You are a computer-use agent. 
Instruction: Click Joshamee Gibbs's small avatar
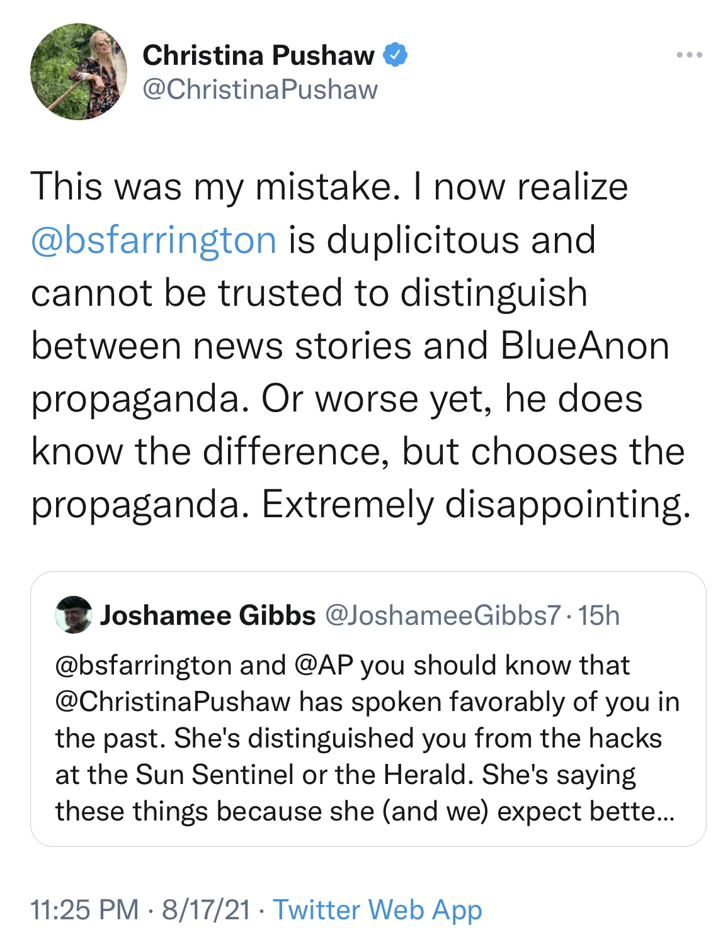74,614
